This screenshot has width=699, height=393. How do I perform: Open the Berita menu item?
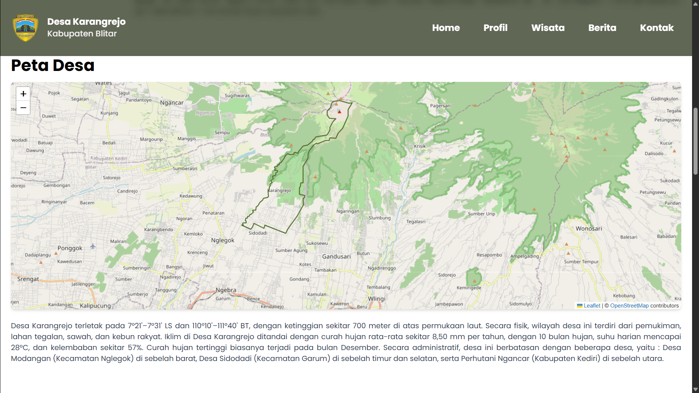pyautogui.click(x=602, y=28)
